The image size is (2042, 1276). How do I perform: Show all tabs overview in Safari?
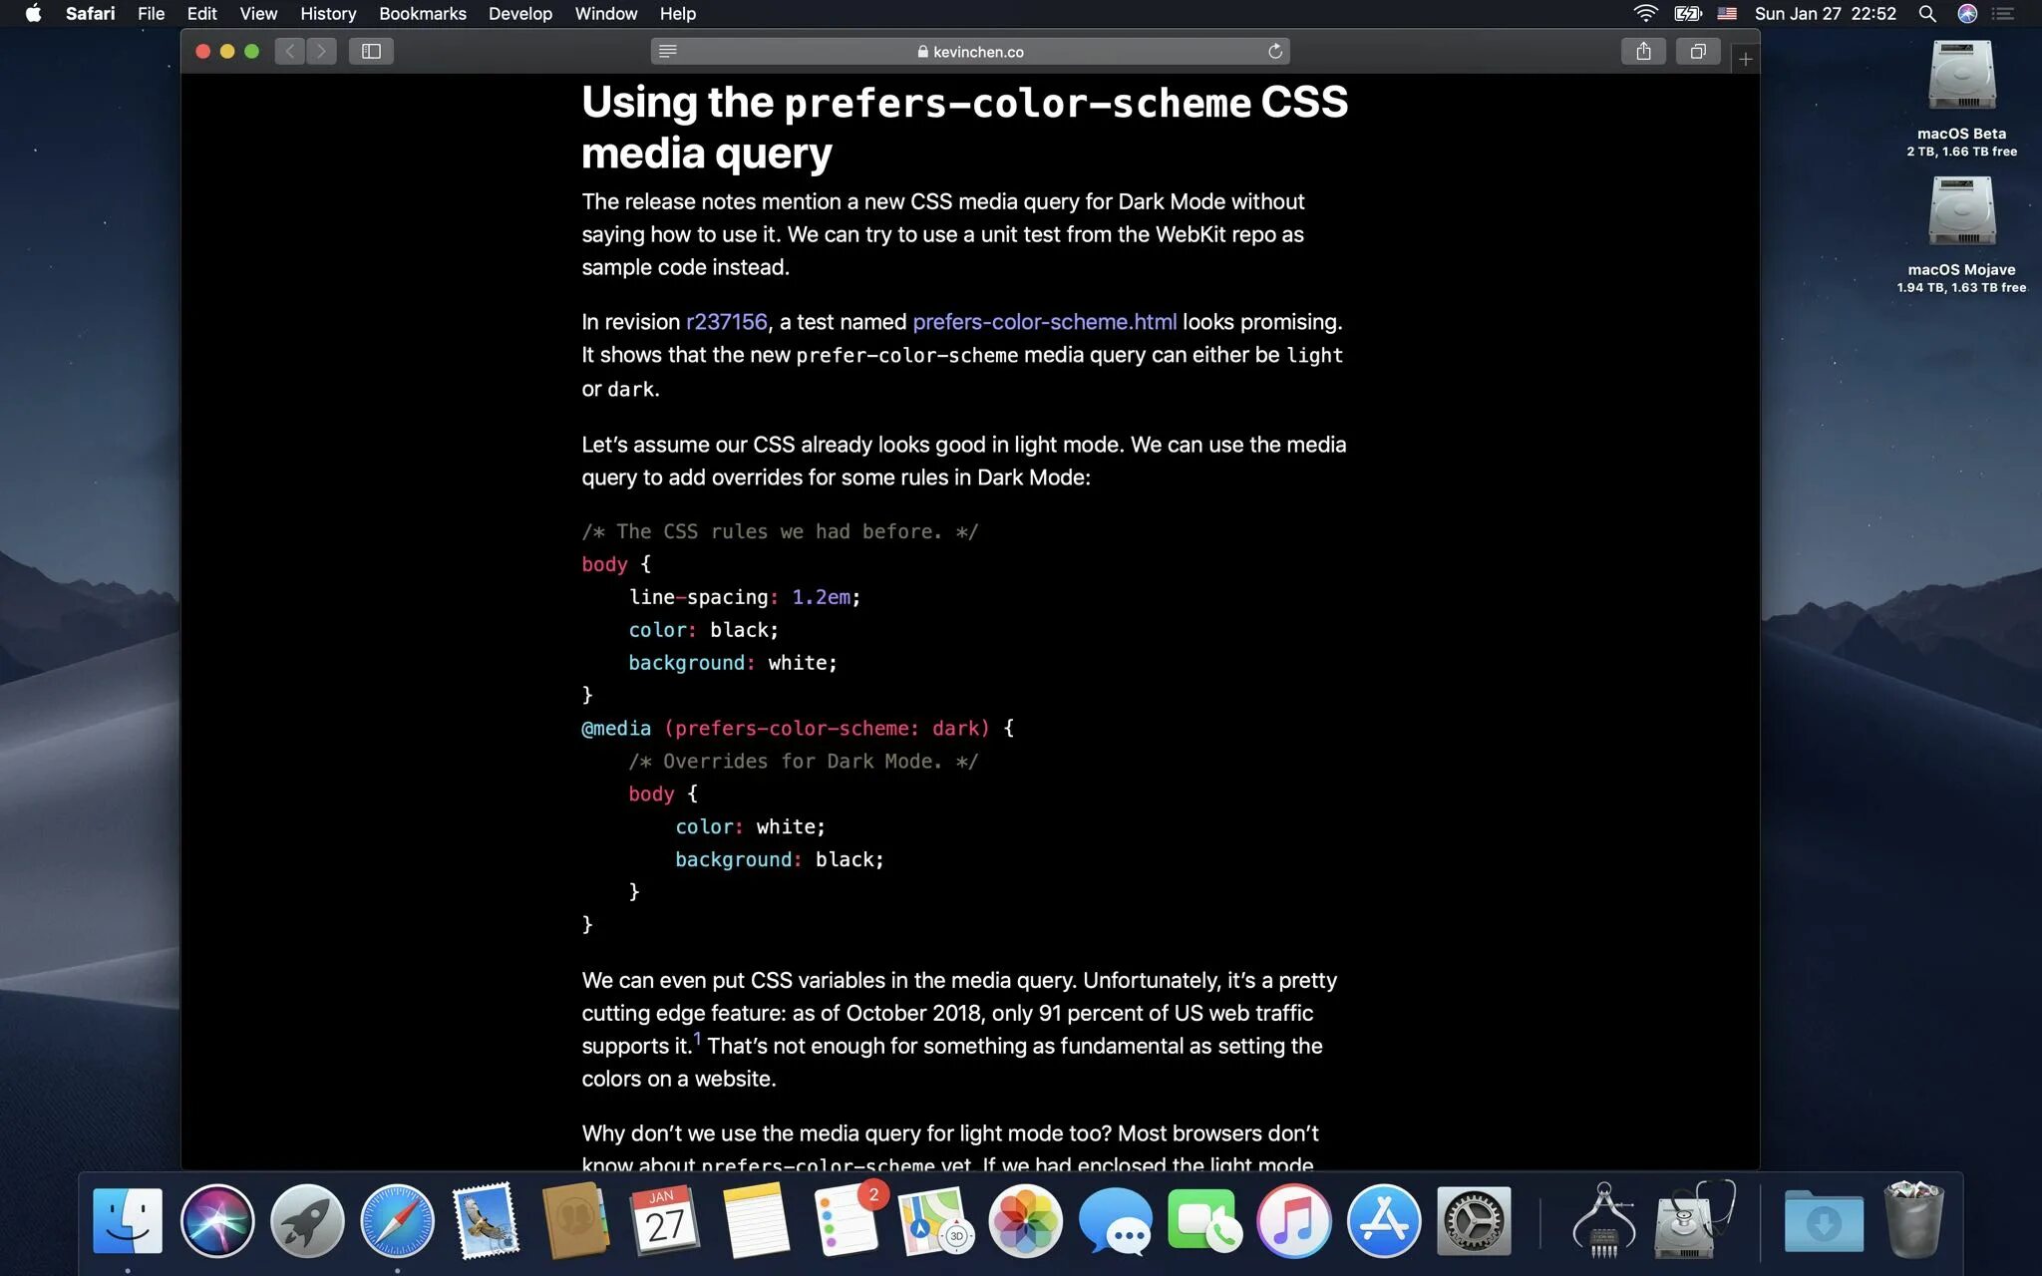(1698, 51)
